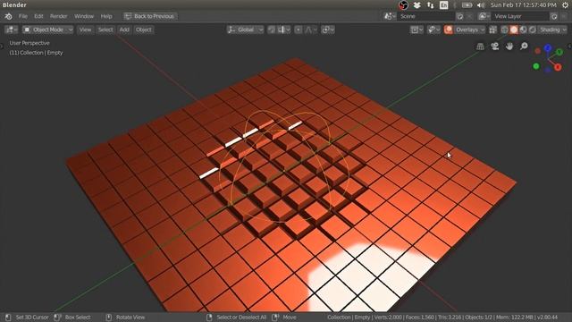Toggle the camera view icon

pyautogui.click(x=495, y=47)
